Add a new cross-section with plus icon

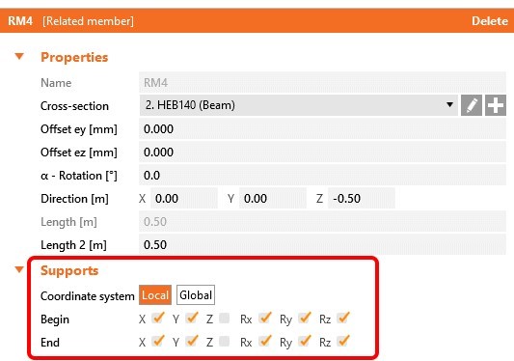coord(496,105)
